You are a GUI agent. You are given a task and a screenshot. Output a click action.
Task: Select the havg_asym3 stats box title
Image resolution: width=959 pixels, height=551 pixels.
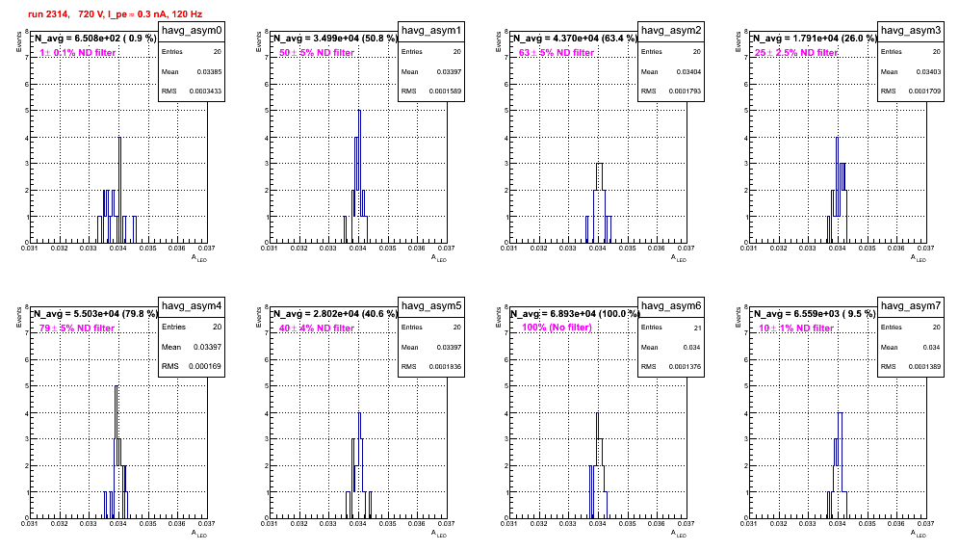tap(911, 31)
